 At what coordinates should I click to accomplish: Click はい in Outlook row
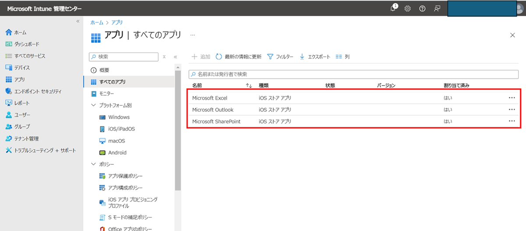pos(448,110)
